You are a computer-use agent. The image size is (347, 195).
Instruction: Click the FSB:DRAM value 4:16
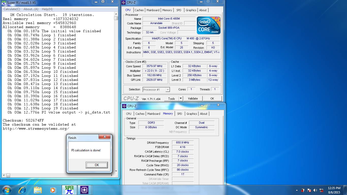click(183, 147)
